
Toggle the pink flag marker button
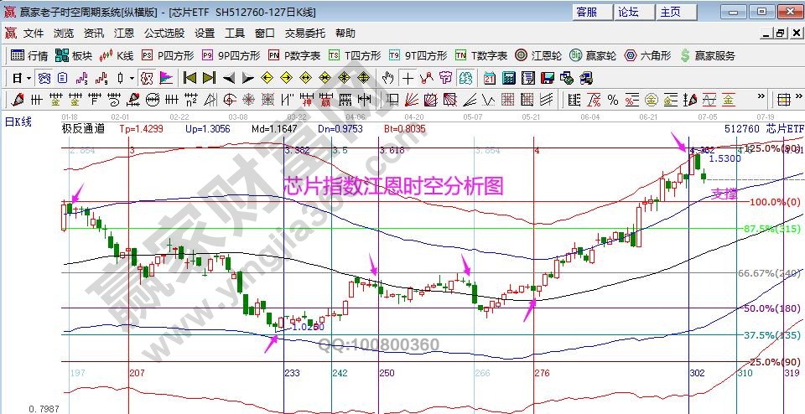point(166,78)
